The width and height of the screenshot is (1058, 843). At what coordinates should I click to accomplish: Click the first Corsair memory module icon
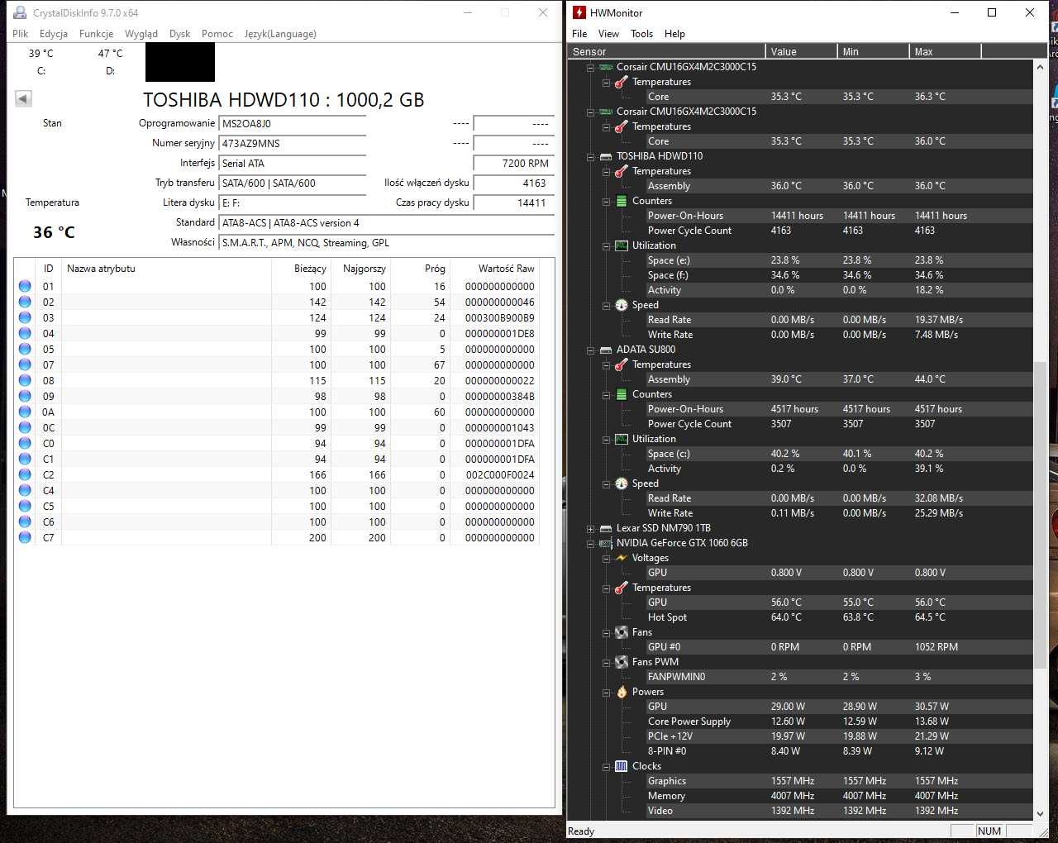(x=606, y=67)
